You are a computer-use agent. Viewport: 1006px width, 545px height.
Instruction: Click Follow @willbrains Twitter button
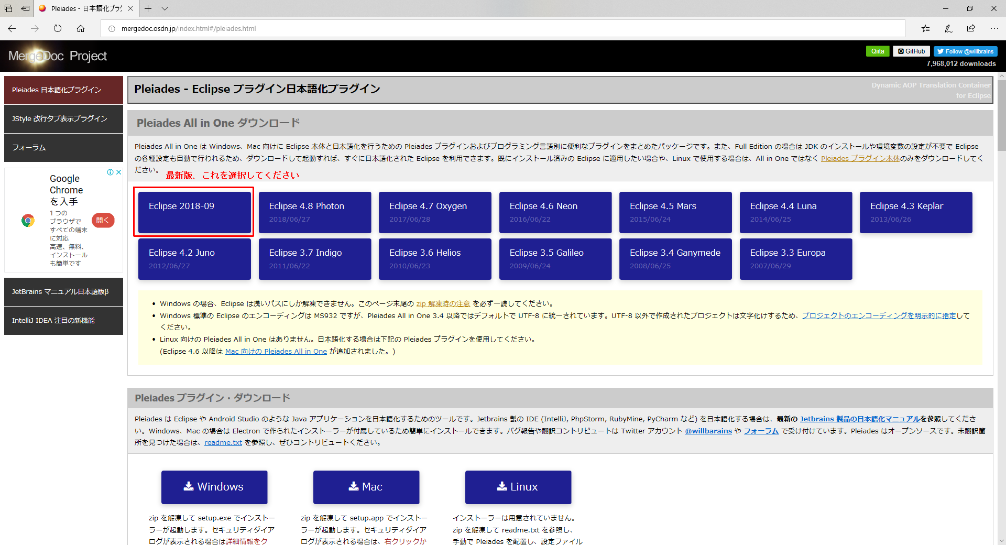[965, 51]
